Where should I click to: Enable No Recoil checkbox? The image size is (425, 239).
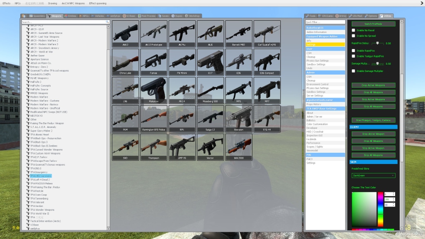coord(353,30)
